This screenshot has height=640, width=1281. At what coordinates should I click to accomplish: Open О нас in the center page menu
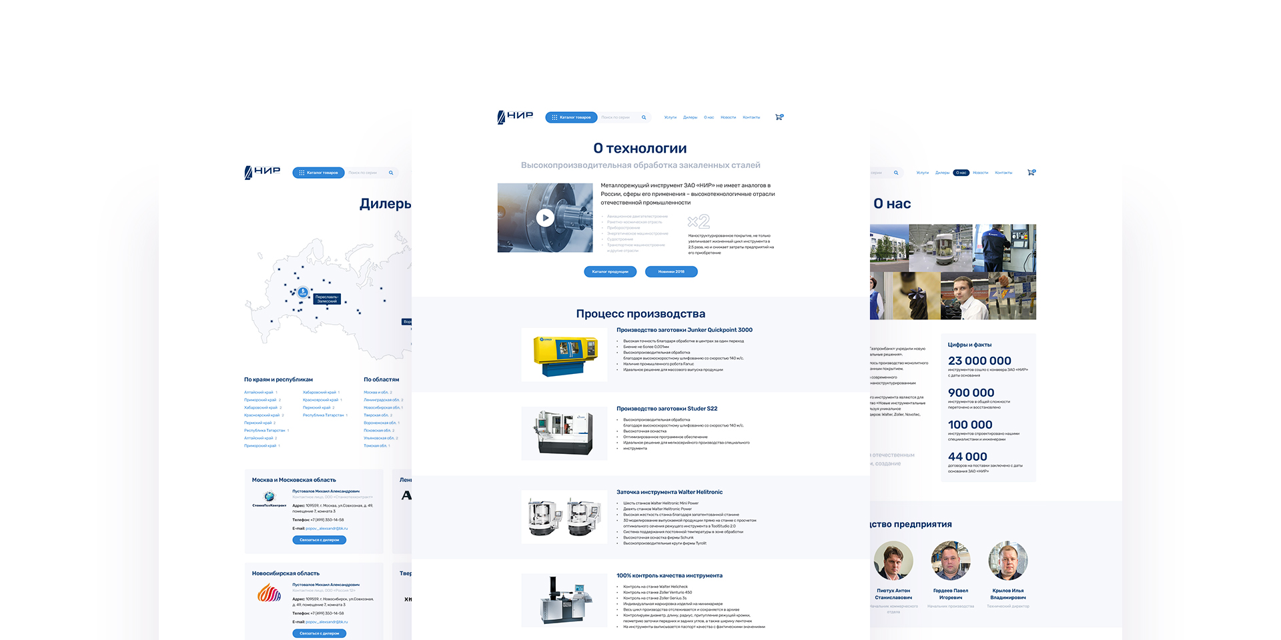pyautogui.click(x=709, y=117)
